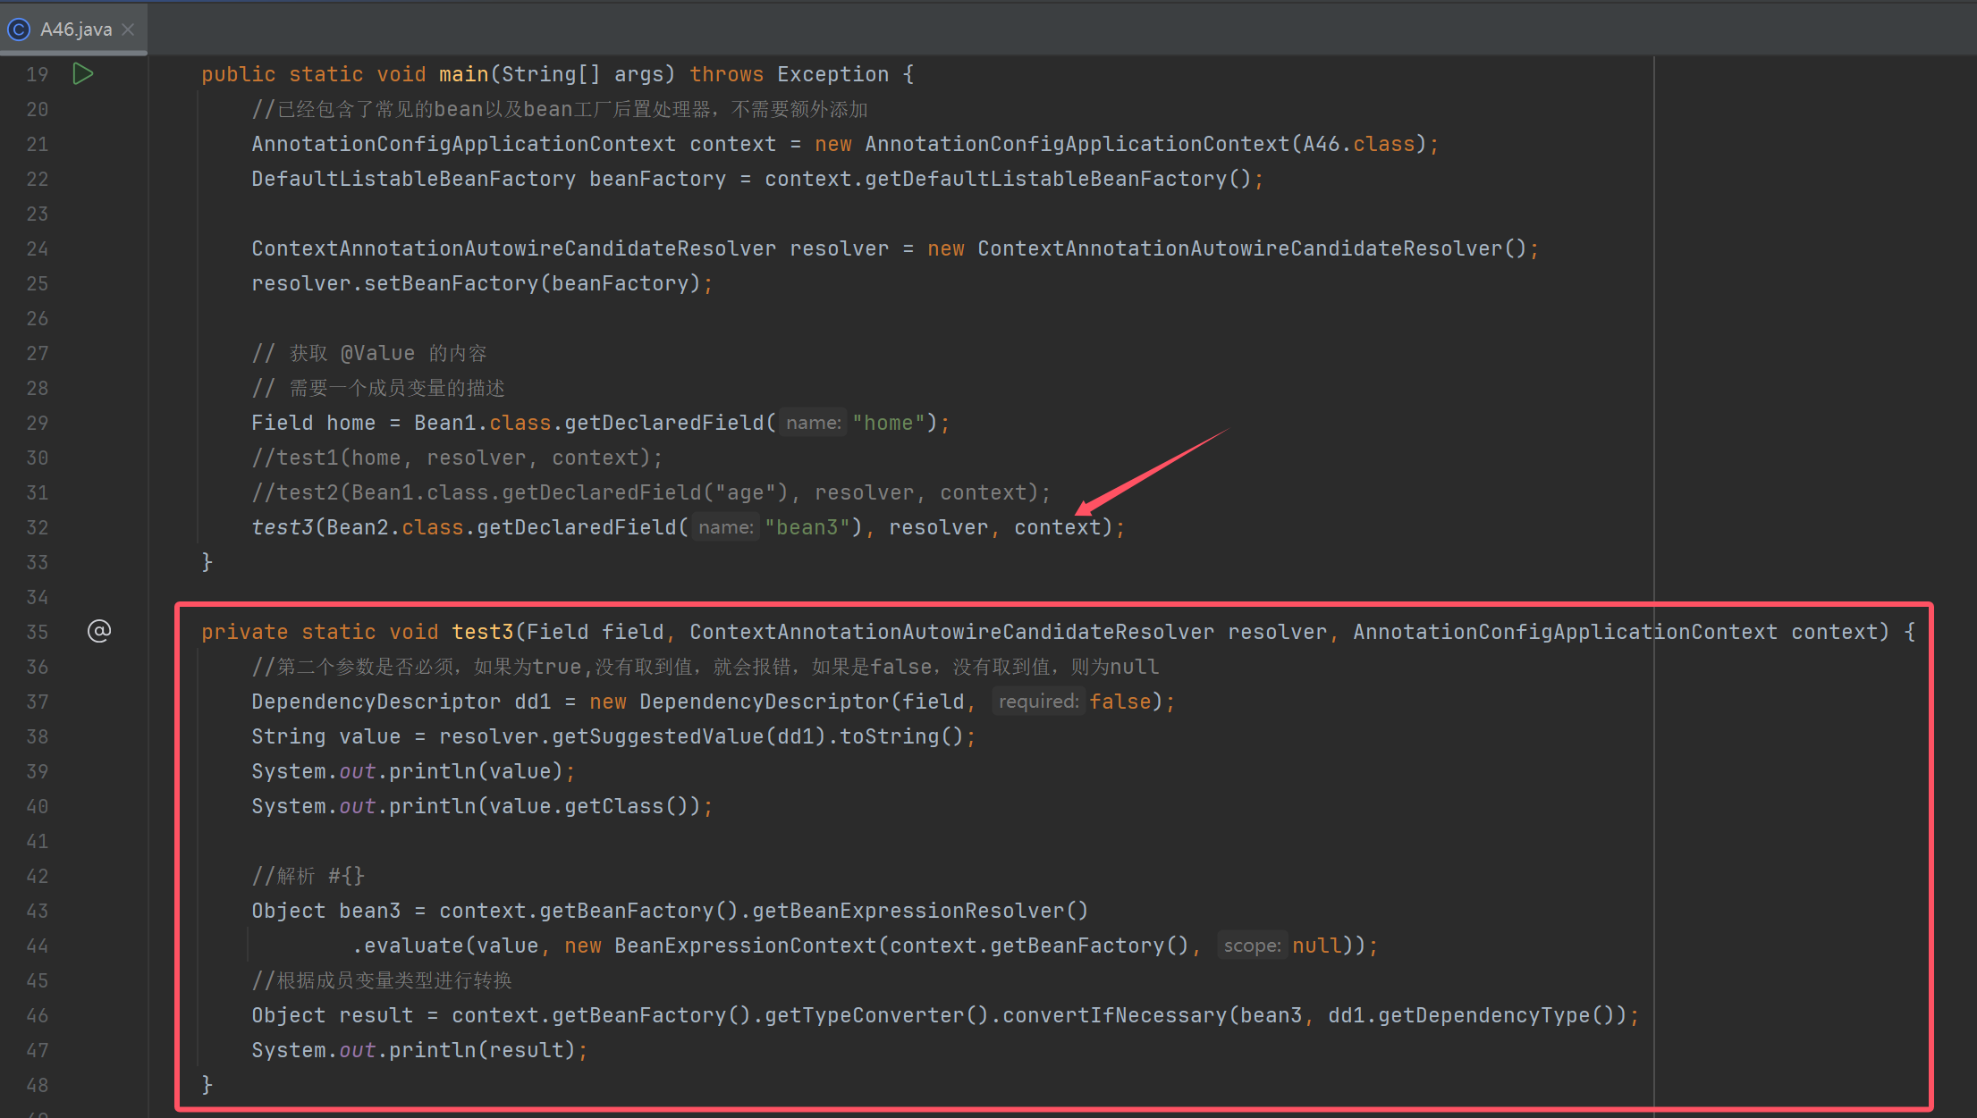Click line number 37 in gutter
Screen dimensions: 1977x1118
pos(38,702)
